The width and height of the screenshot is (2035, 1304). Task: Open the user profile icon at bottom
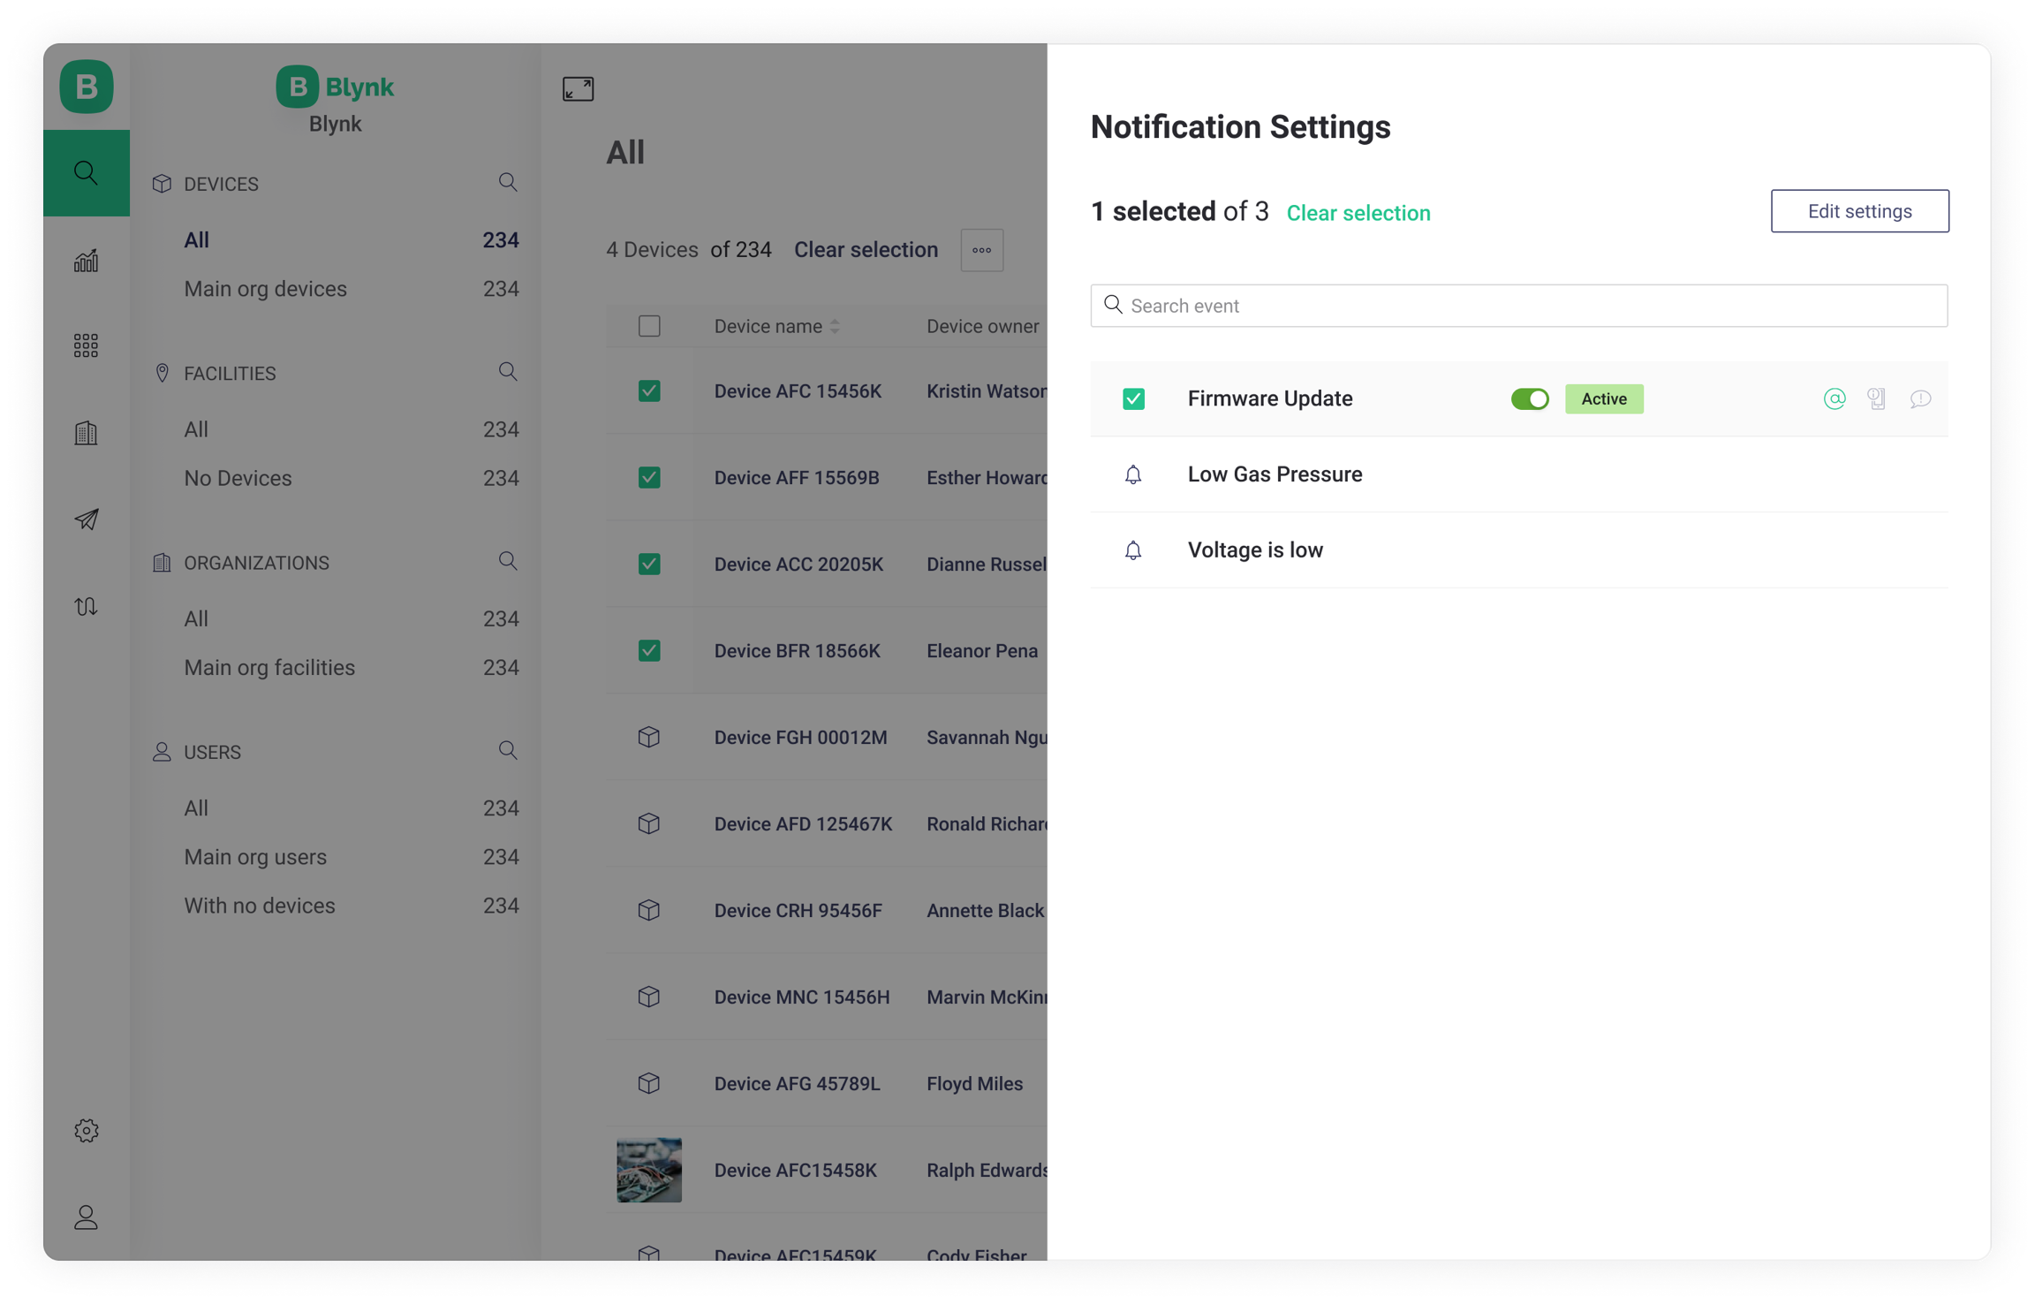pyautogui.click(x=86, y=1217)
